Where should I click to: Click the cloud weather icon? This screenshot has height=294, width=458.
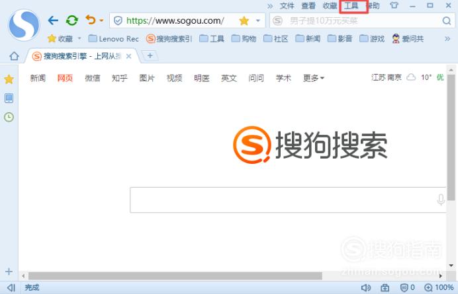411,77
